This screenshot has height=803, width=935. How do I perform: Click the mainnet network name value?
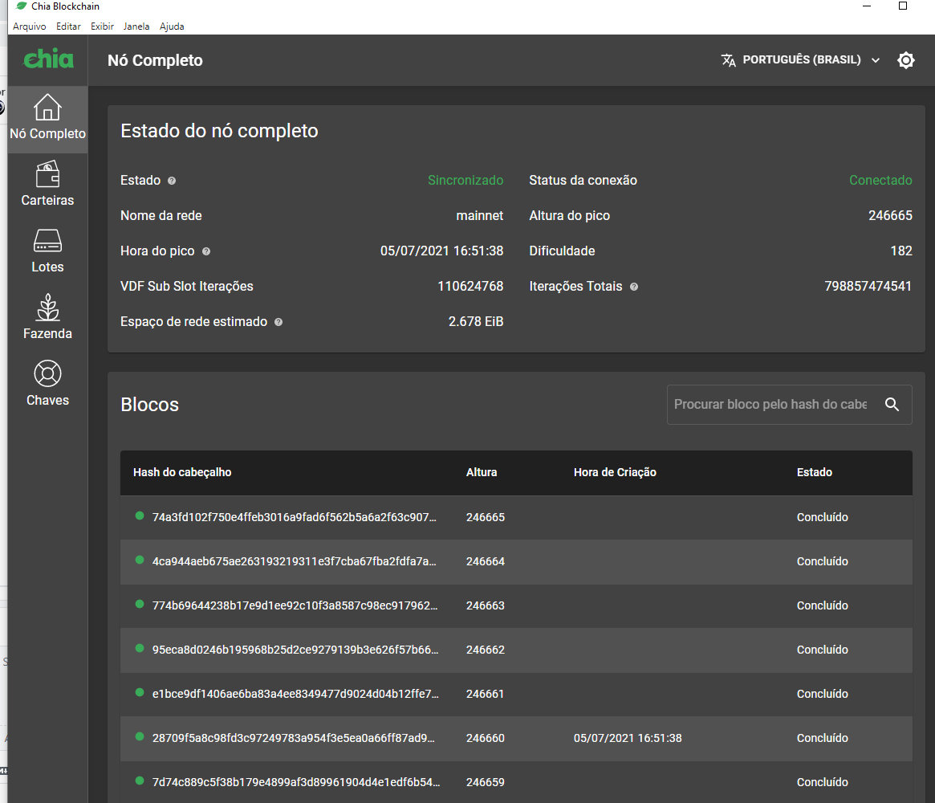[479, 215]
